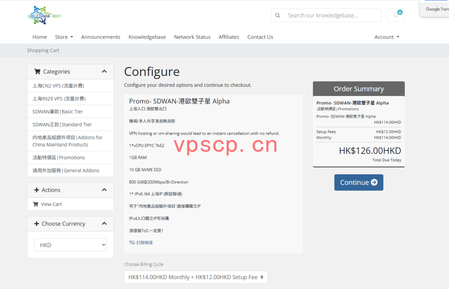Select the General Addons category
The height and width of the screenshot is (289, 449).
[x=71, y=171]
